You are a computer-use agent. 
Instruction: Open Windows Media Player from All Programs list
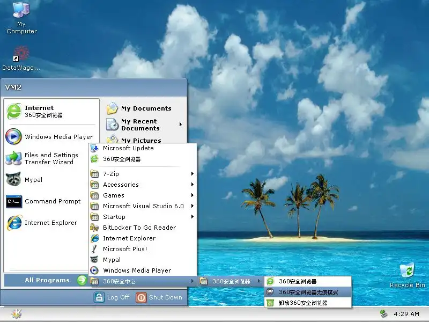pos(143,270)
